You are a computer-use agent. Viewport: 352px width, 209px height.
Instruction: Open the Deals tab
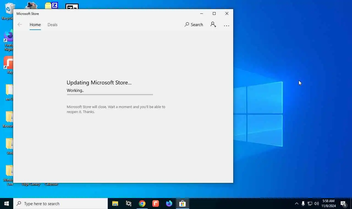[53, 25]
